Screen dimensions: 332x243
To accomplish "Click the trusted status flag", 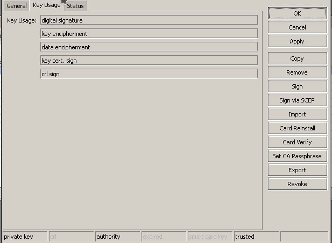I will click(x=256, y=236).
